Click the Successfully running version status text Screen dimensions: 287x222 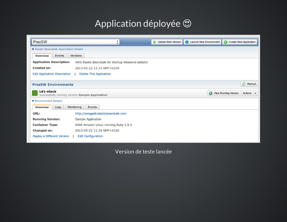pyautogui.click(x=74, y=95)
